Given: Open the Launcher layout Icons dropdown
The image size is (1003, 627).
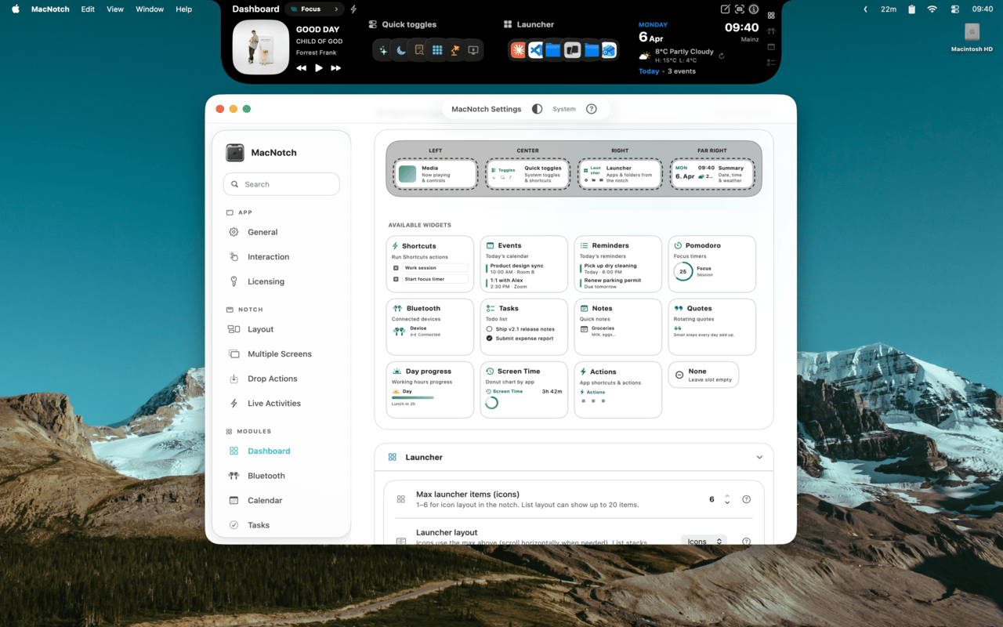Looking at the screenshot, I should point(703,542).
